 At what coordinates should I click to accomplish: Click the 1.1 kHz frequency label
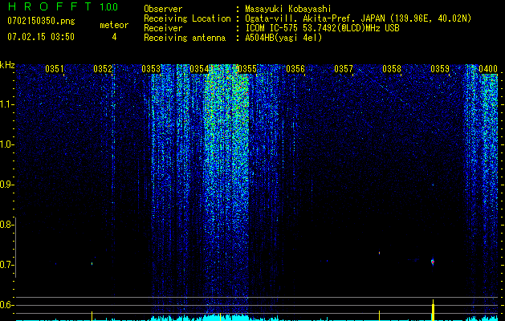coord(6,104)
